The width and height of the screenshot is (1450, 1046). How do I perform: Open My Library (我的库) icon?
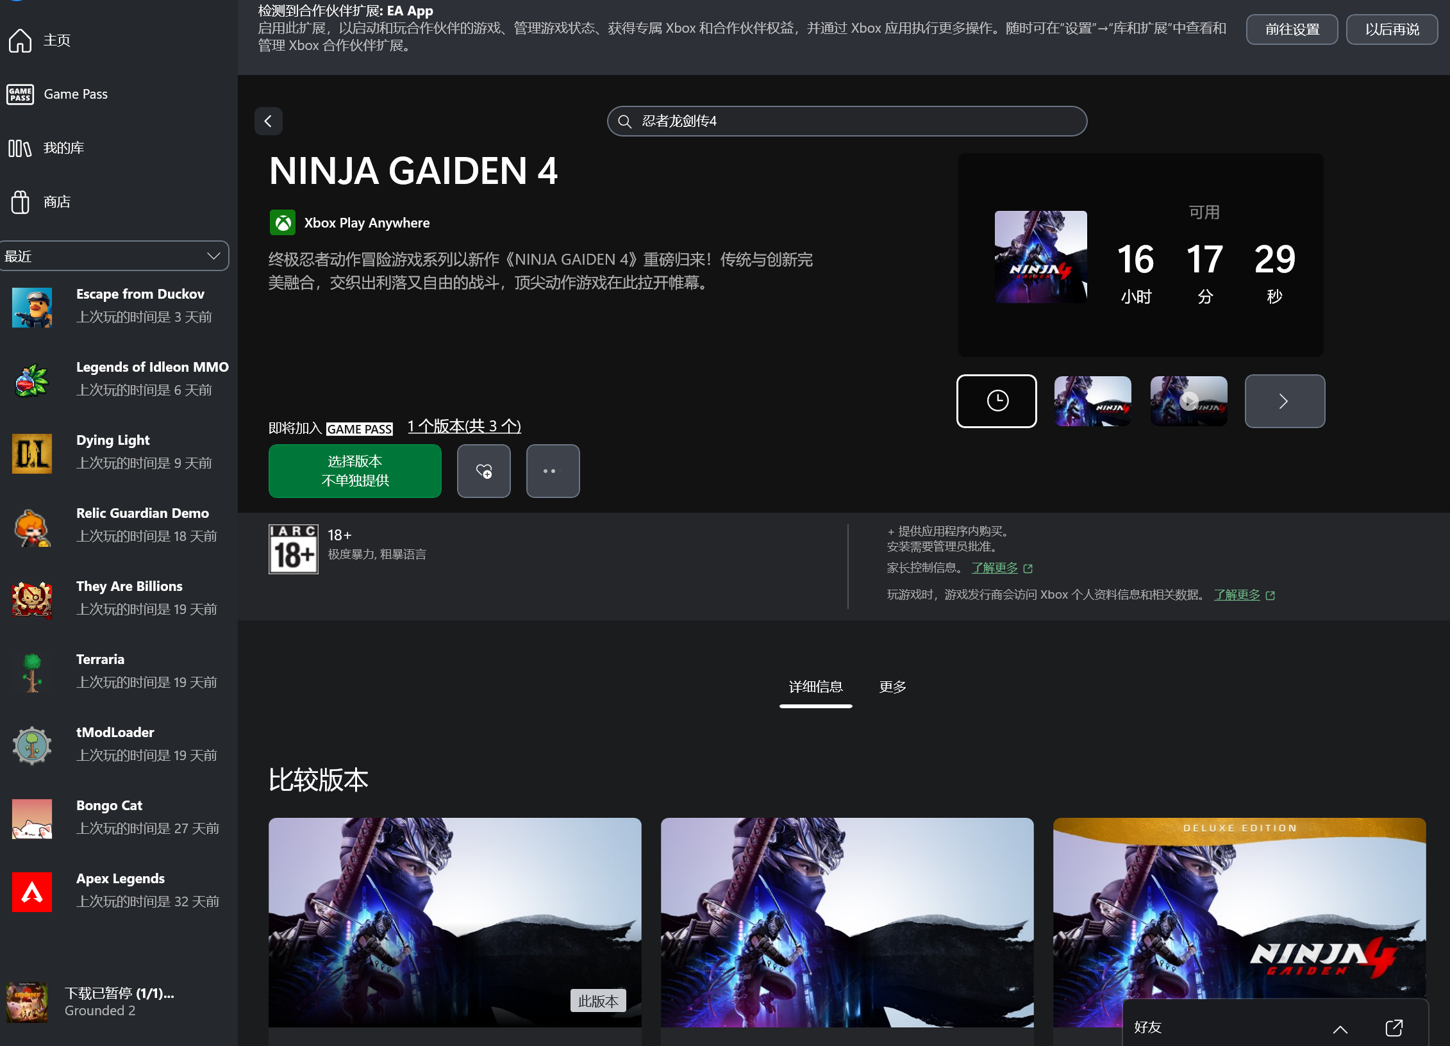(20, 148)
